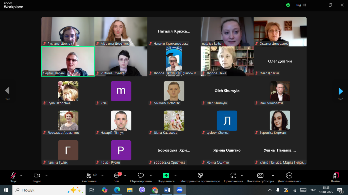Open the Participants (Участники) panel
This screenshot has height=195, width=348.
(x=89, y=176)
